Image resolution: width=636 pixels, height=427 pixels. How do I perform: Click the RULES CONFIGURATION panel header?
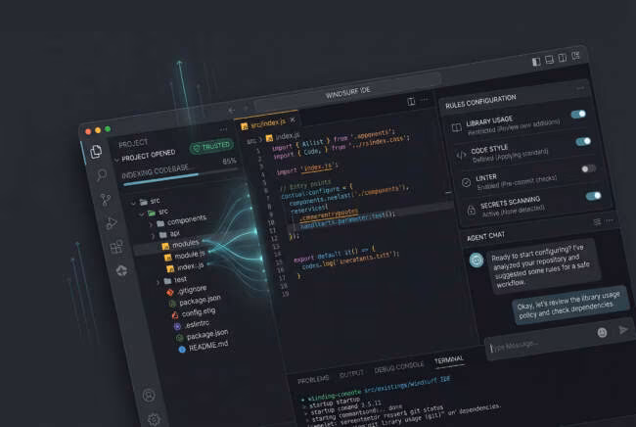tap(480, 101)
